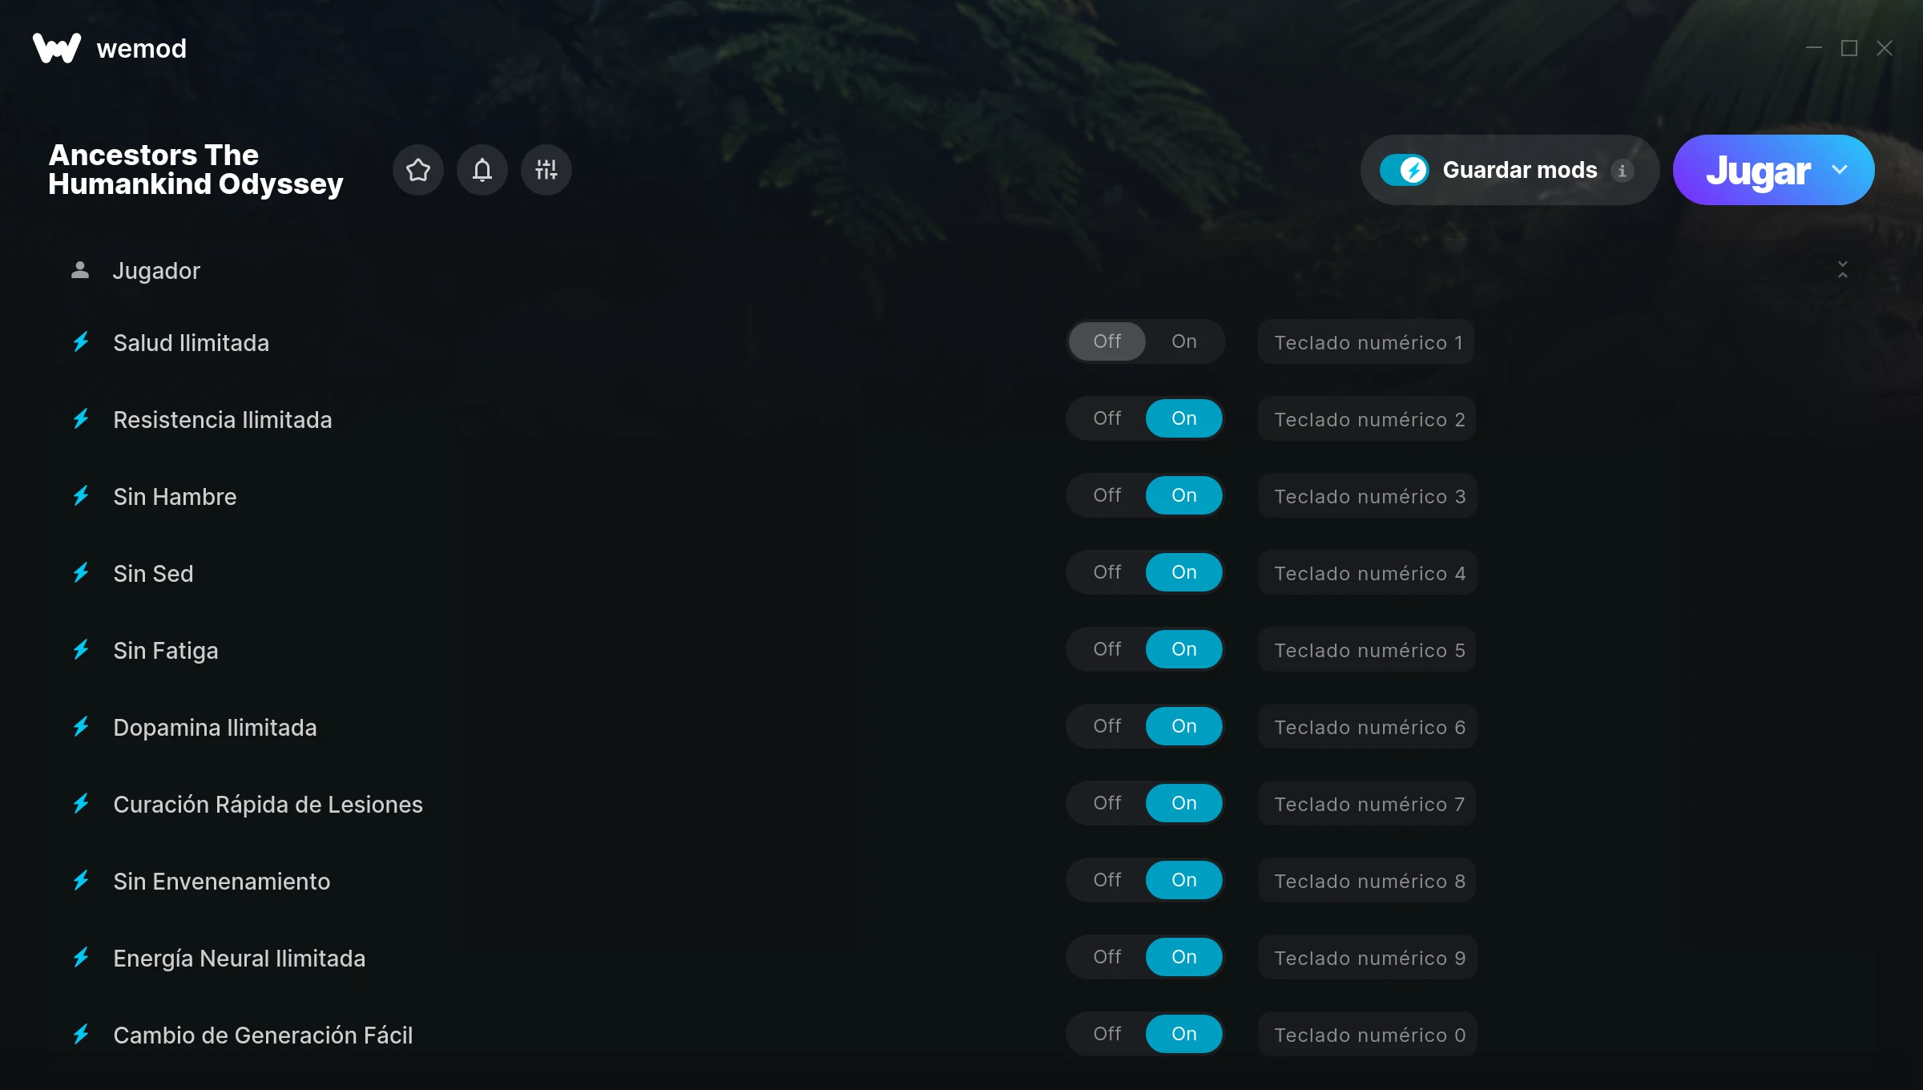Maximize the WeMod window
Viewport: 1923px width, 1090px height.
[1849, 48]
